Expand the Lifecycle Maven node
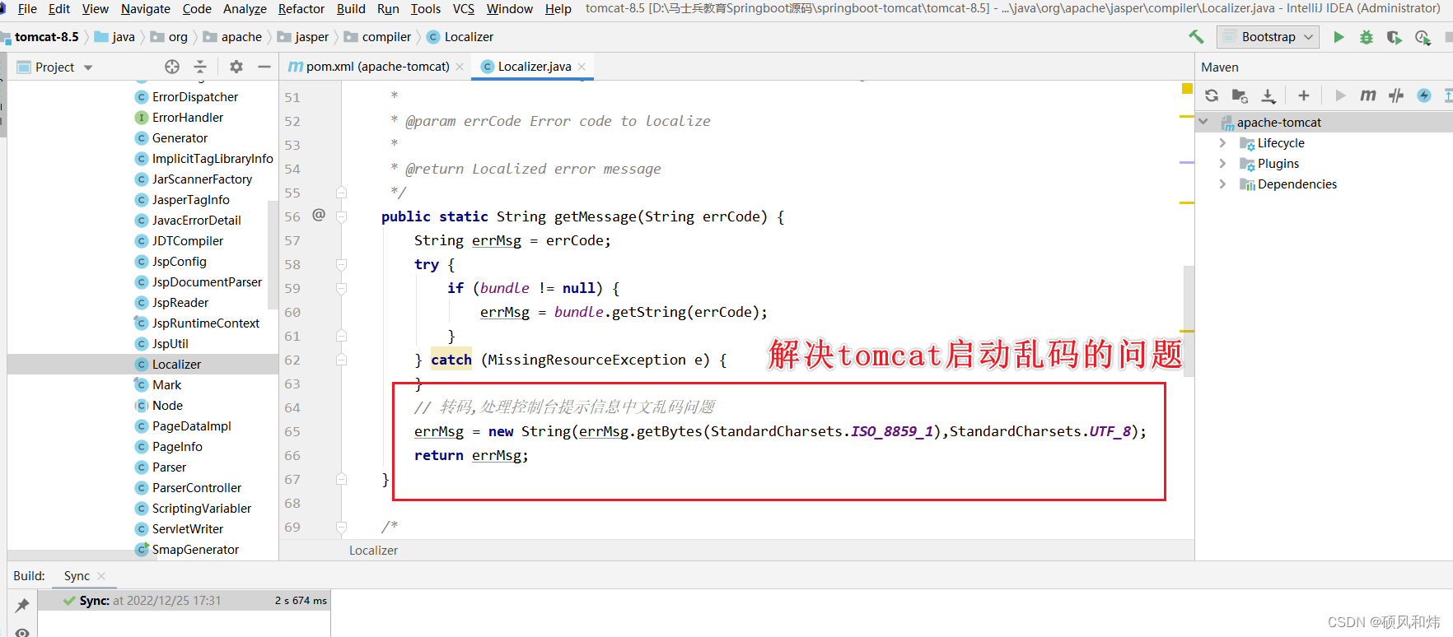The height and width of the screenshot is (637, 1453). pyautogui.click(x=1223, y=143)
